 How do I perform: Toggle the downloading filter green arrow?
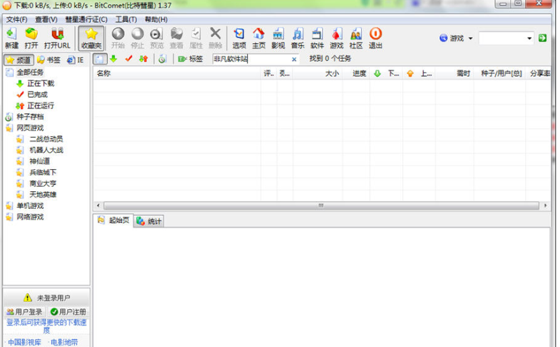pyautogui.click(x=114, y=59)
